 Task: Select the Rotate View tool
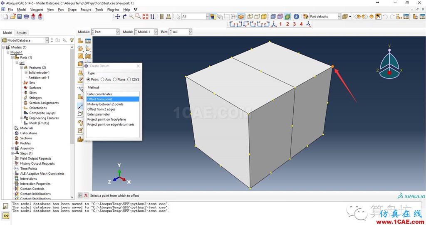pyautogui.click(x=124, y=17)
